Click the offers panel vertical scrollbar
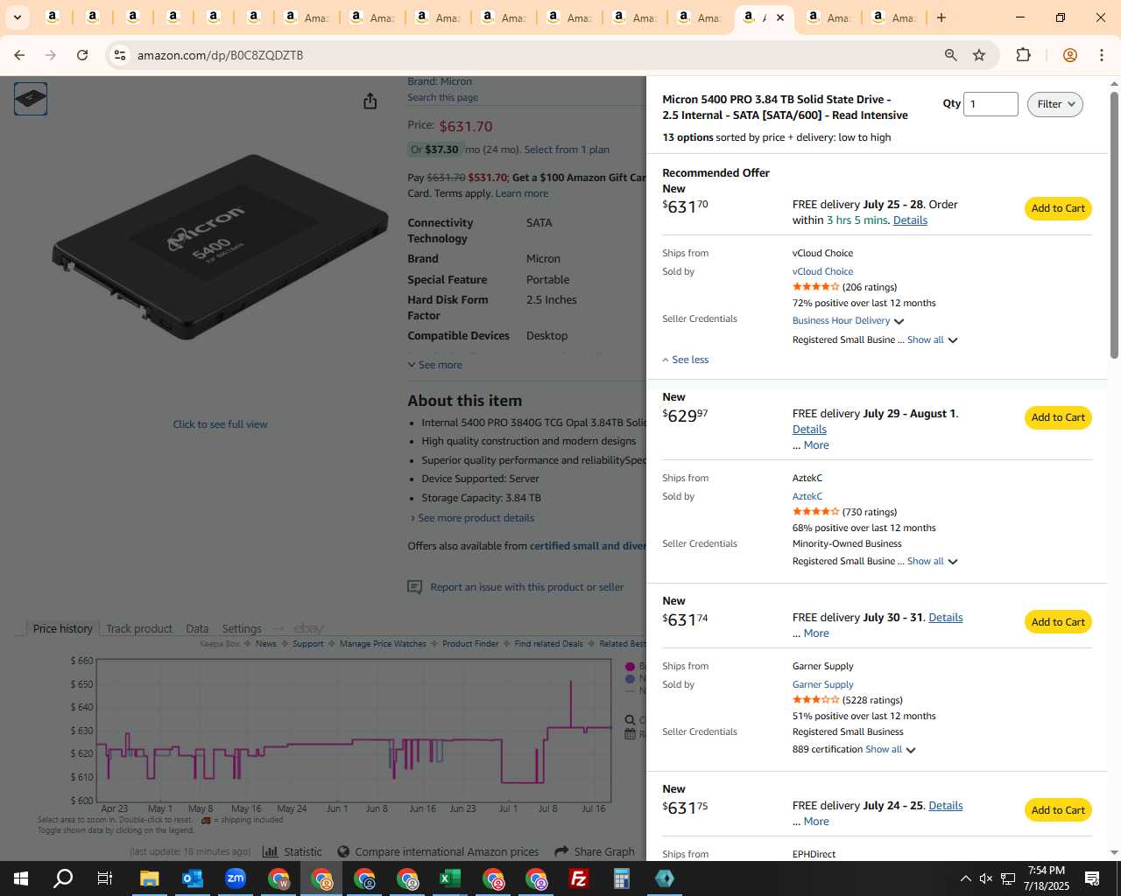Screen dimensions: 1121x896 click(x=1114, y=225)
